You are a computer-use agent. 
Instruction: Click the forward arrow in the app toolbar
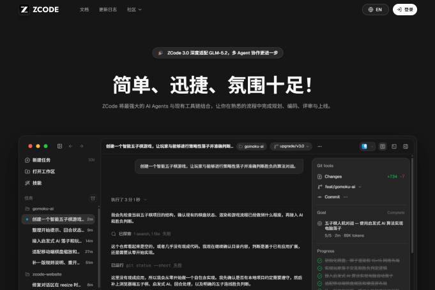click(81, 146)
